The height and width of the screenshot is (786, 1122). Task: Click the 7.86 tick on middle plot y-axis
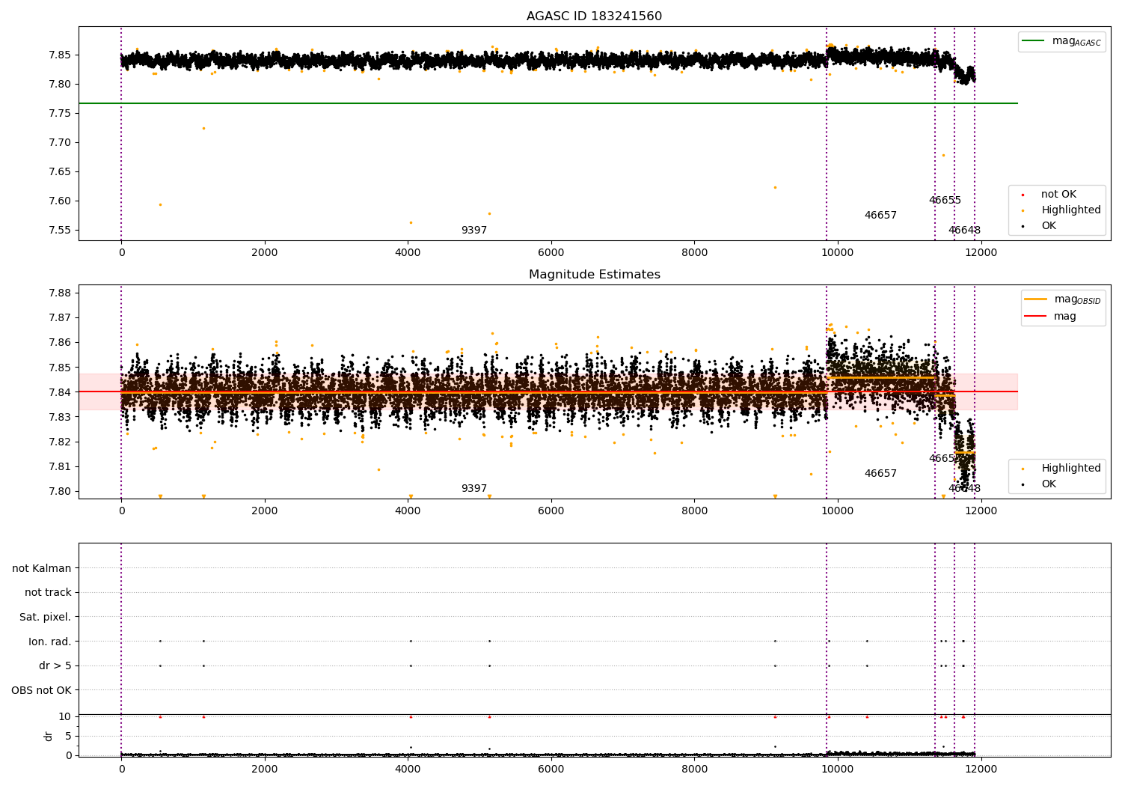pyautogui.click(x=58, y=343)
